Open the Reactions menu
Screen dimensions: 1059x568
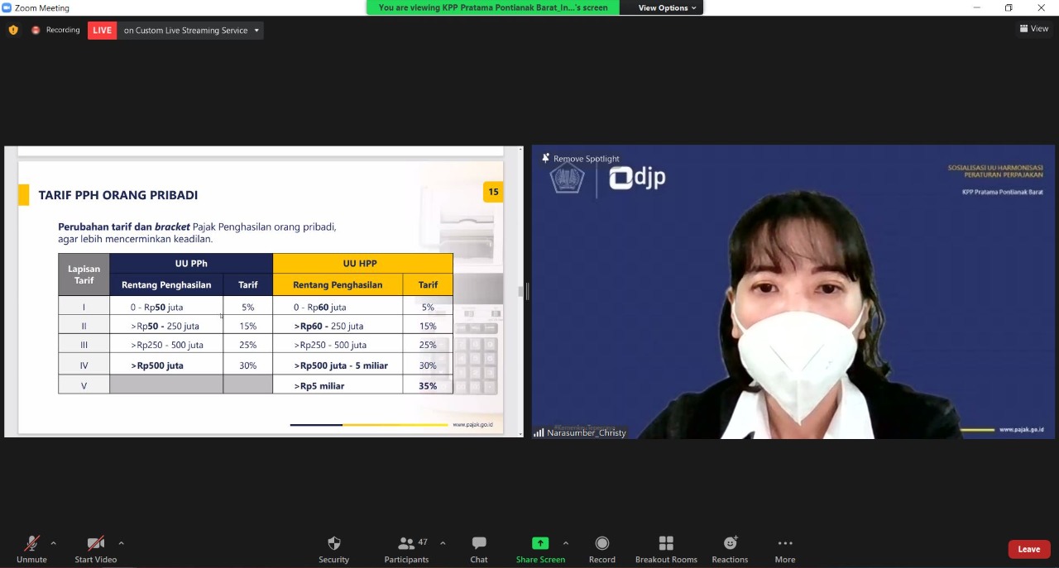tap(730, 544)
